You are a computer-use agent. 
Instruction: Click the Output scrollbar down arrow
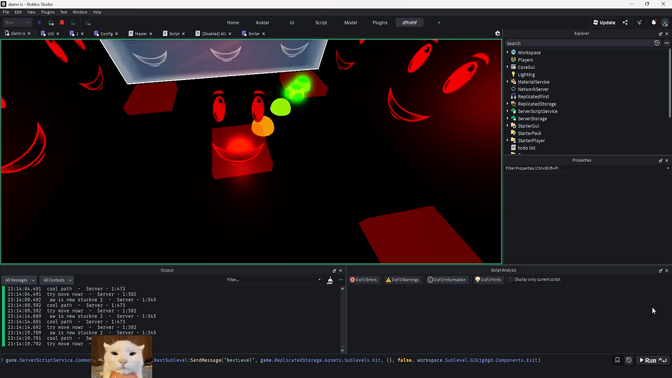click(343, 350)
